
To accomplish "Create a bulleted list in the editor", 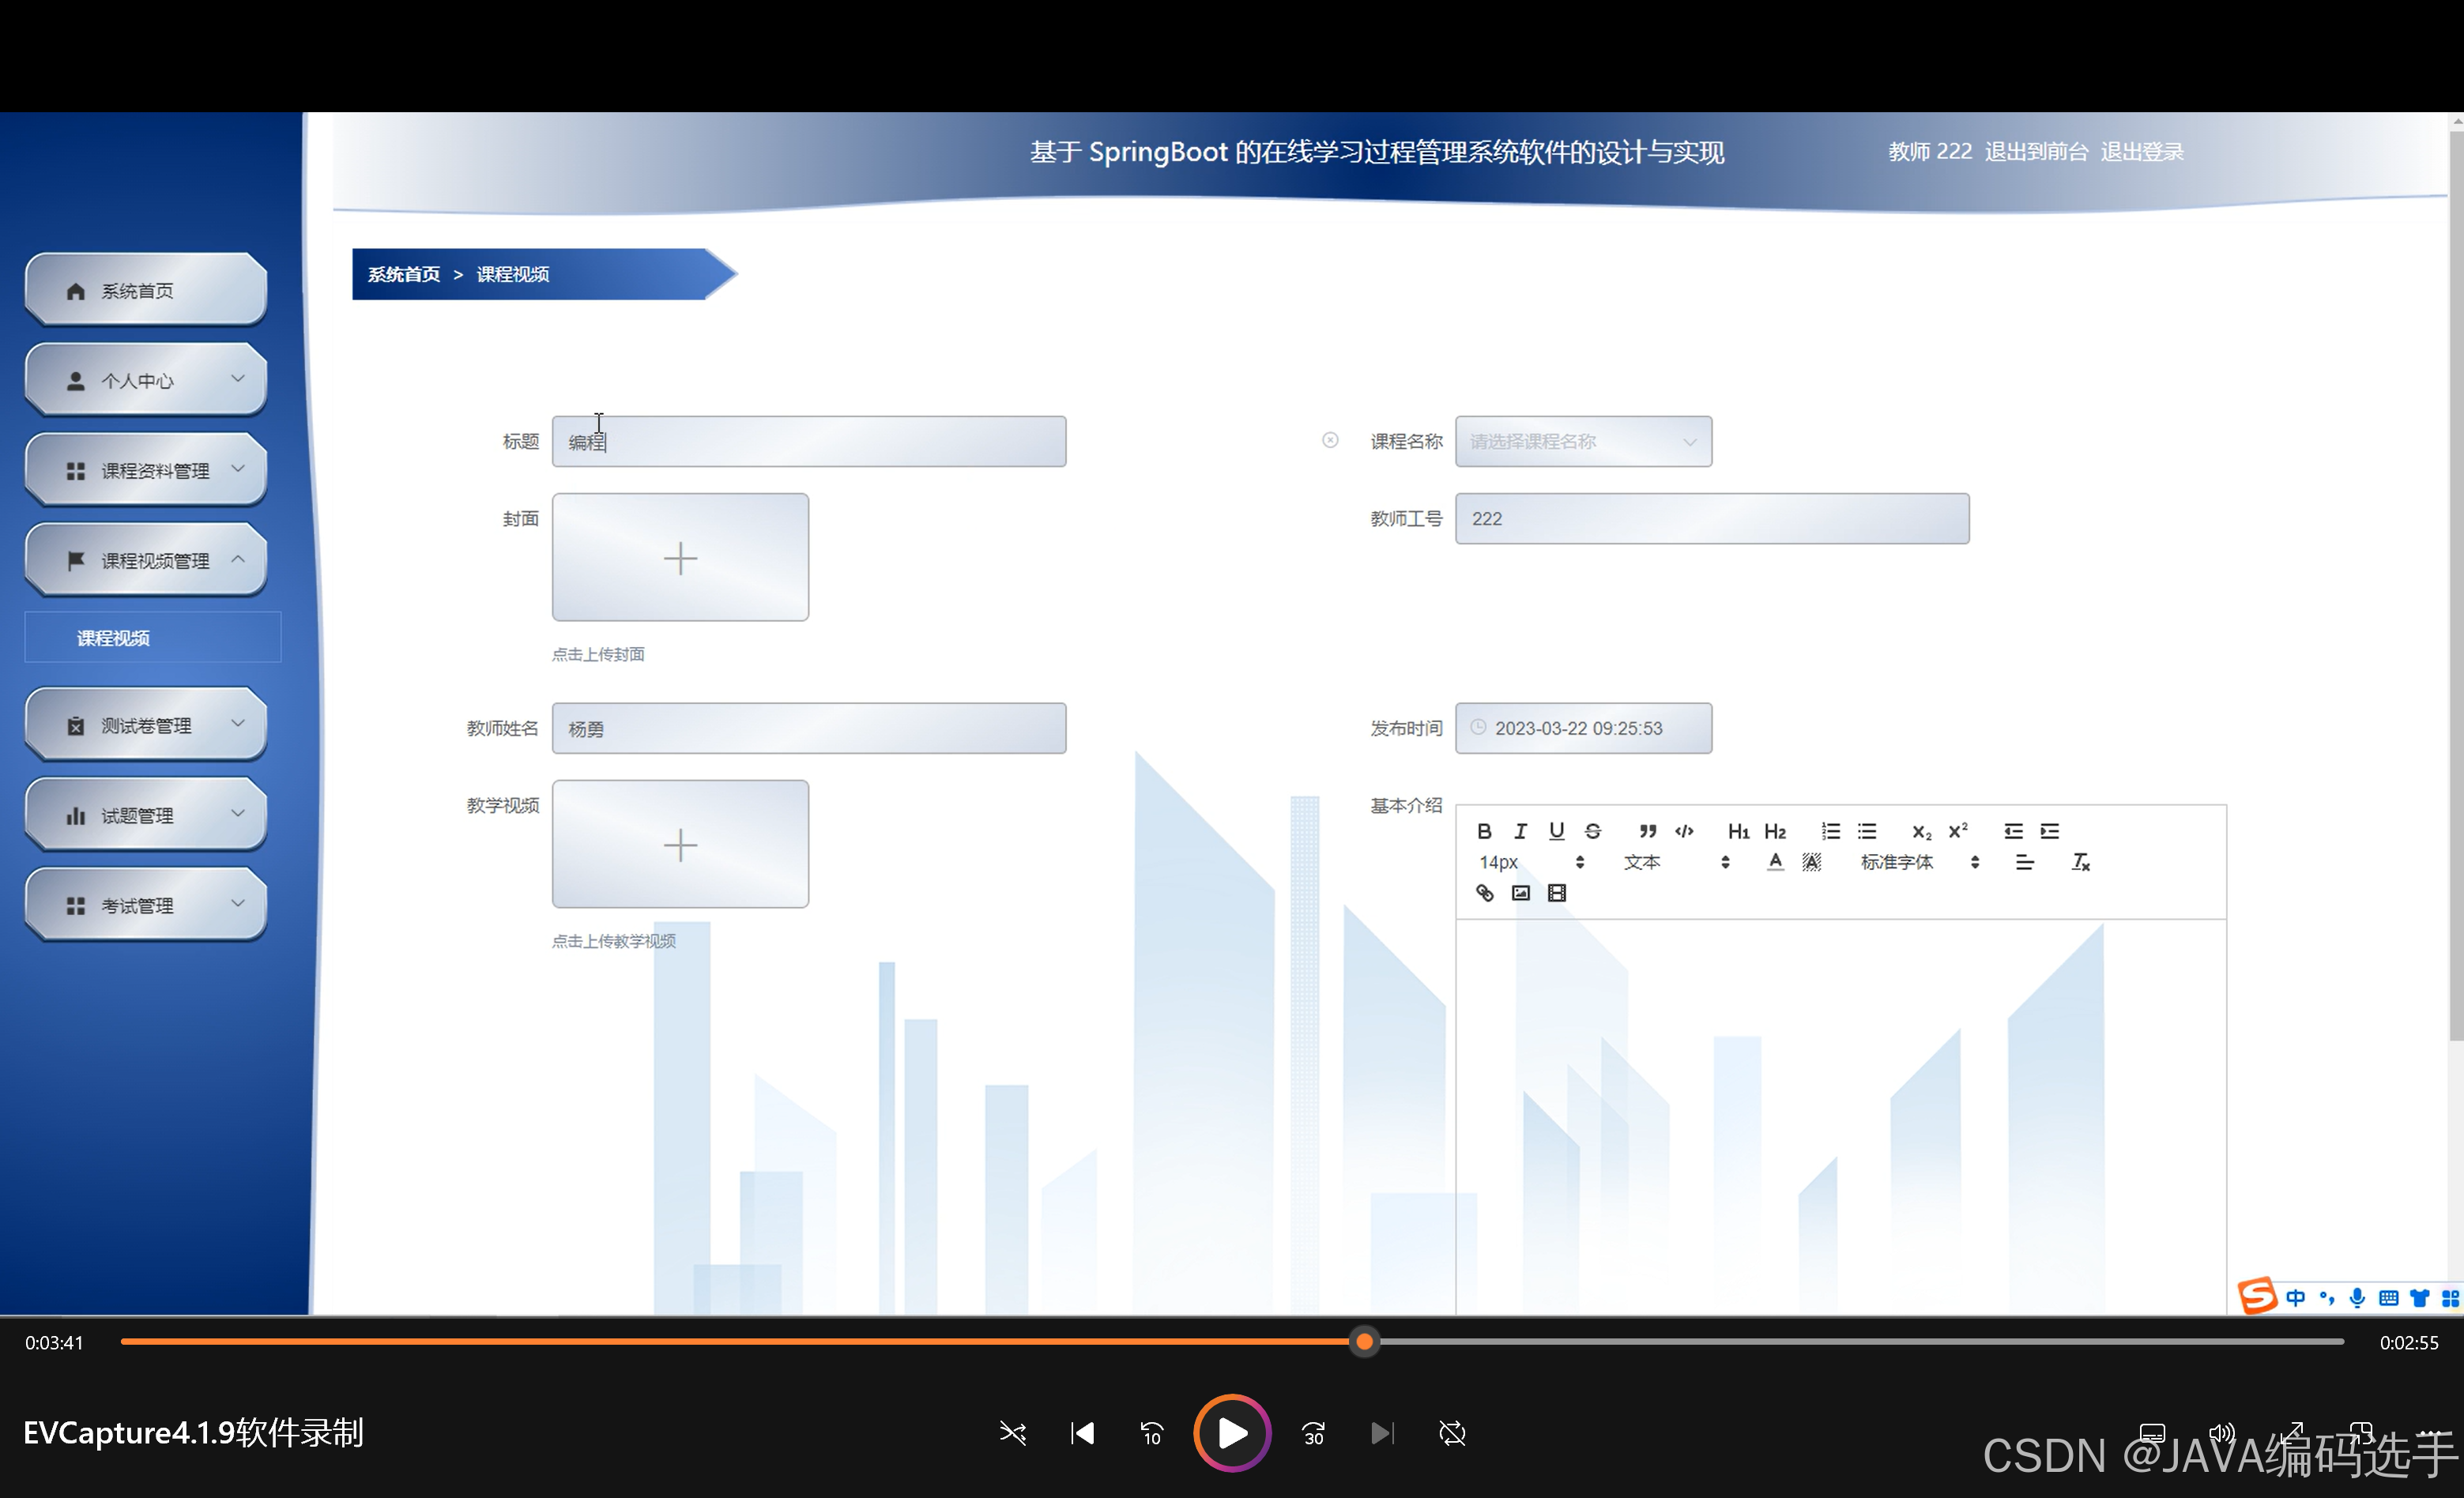I will (1866, 831).
